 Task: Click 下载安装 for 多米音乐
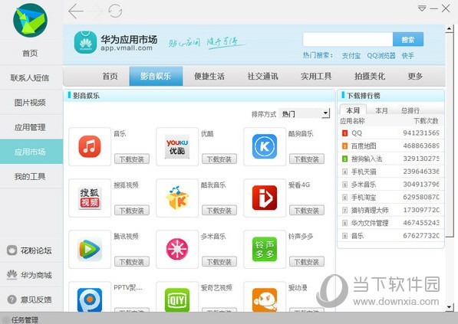tap(219, 262)
